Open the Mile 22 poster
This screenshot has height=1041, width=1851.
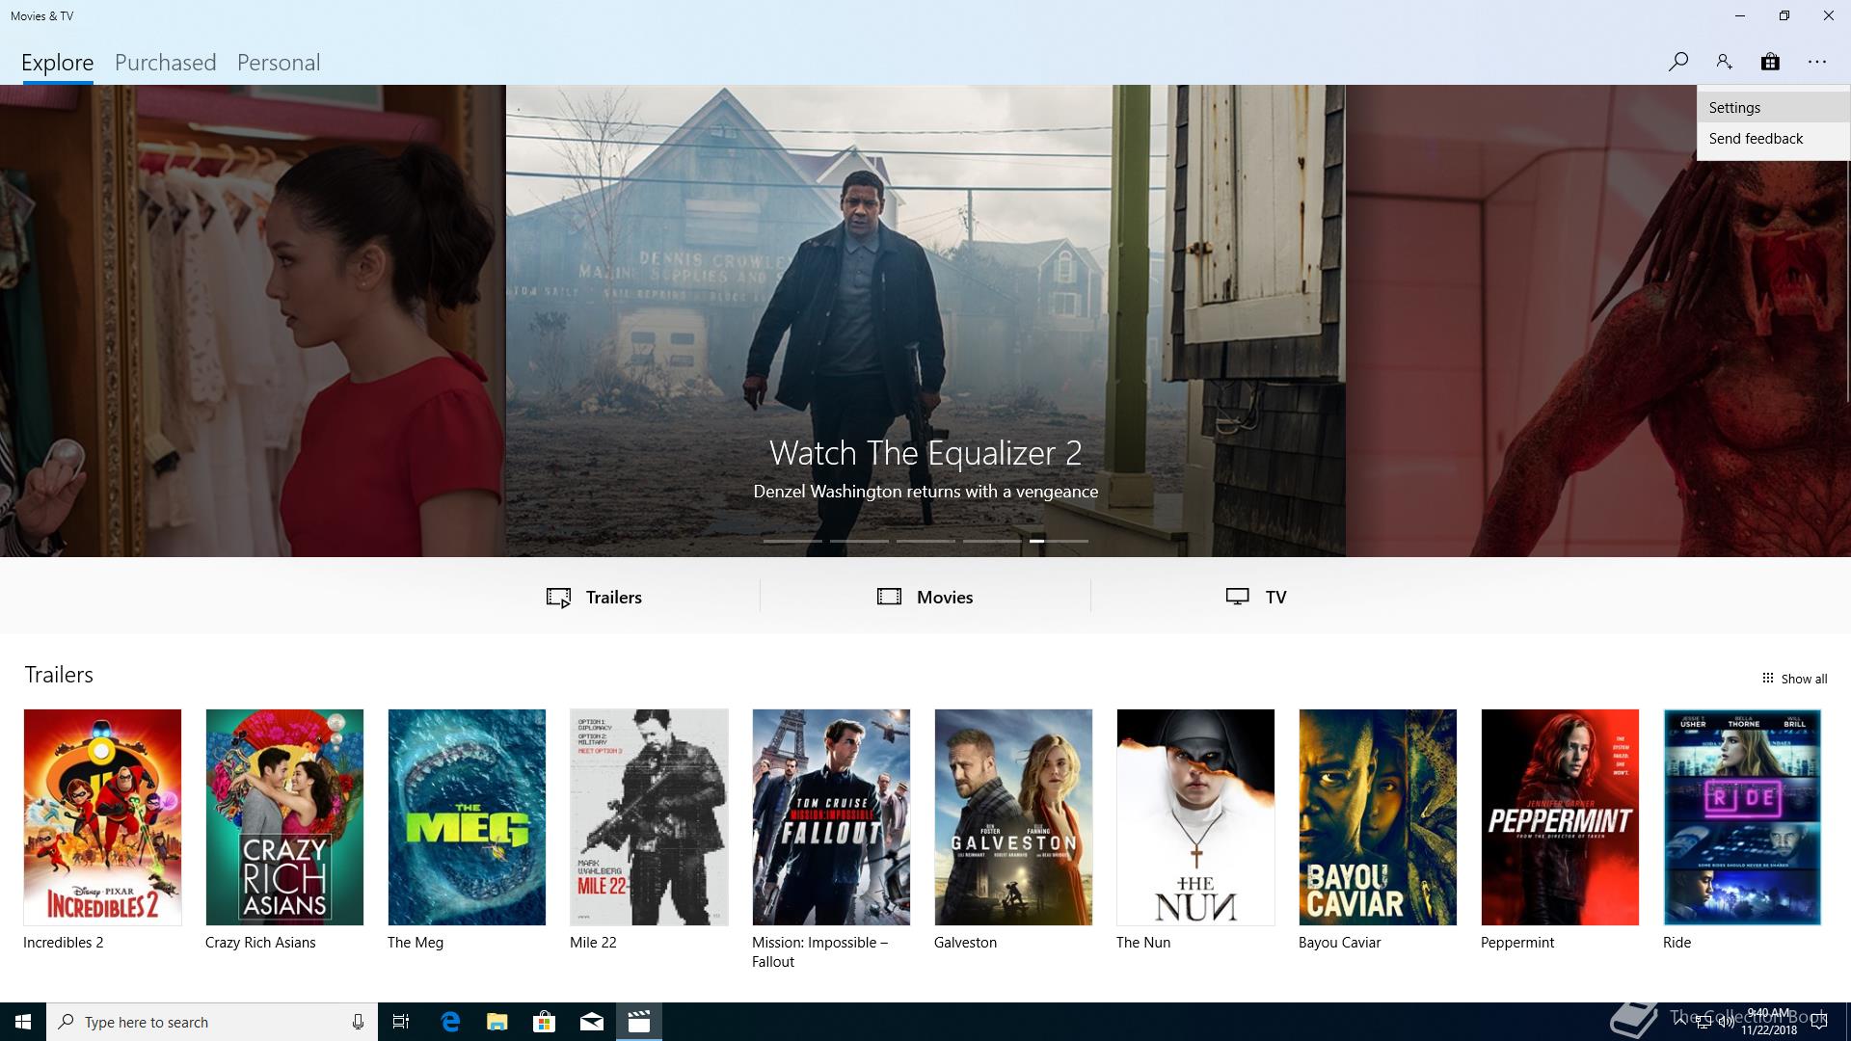pyautogui.click(x=649, y=817)
